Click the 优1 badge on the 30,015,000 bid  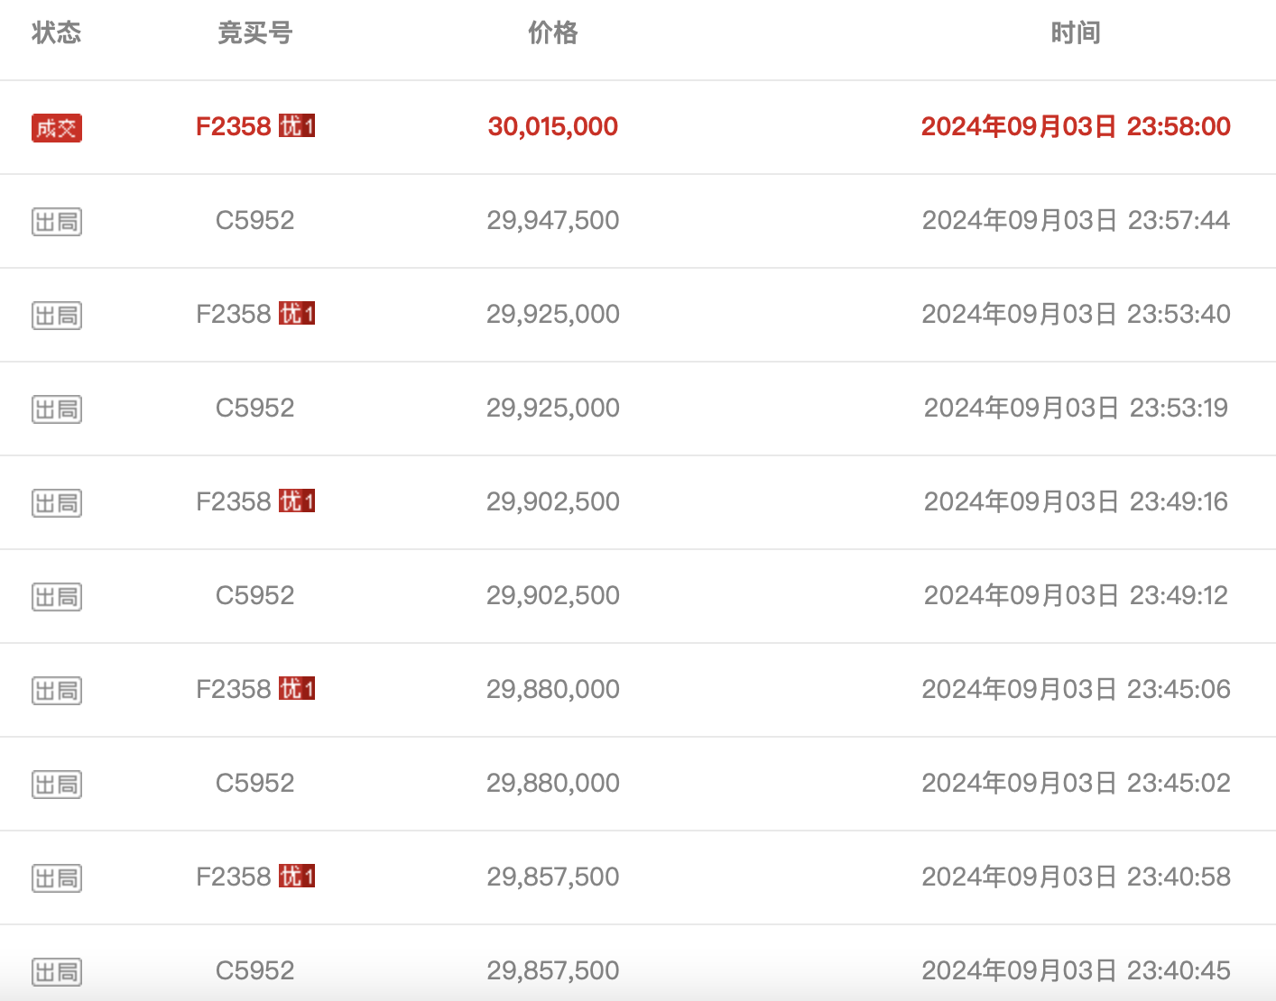(297, 126)
